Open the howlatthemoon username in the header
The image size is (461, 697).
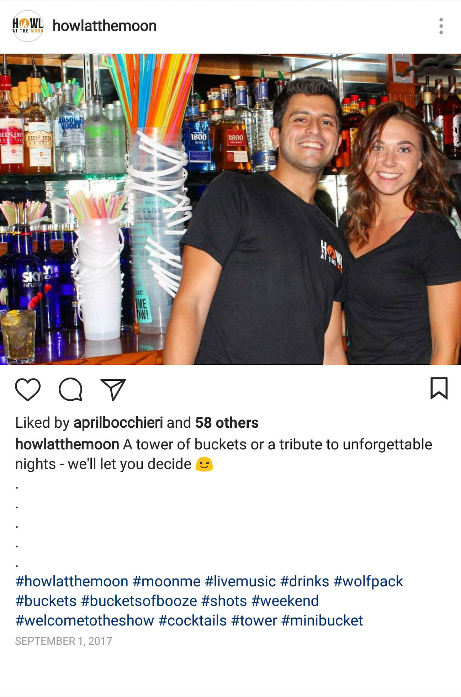point(105,26)
